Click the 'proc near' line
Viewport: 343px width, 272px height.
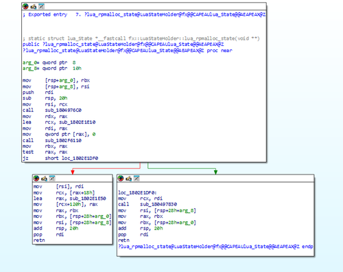(128, 50)
